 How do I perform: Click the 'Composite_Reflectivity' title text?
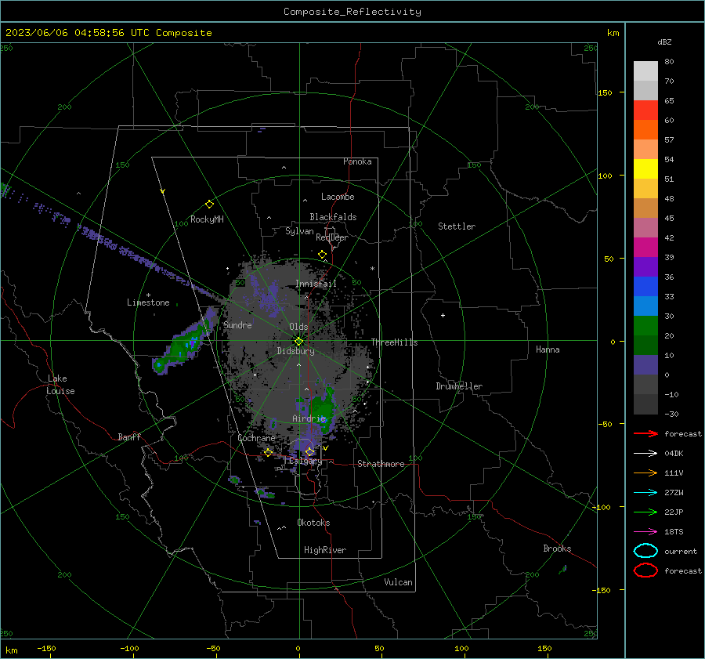352,12
